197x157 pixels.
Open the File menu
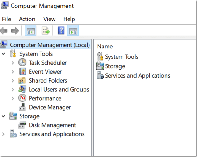(x=7, y=19)
